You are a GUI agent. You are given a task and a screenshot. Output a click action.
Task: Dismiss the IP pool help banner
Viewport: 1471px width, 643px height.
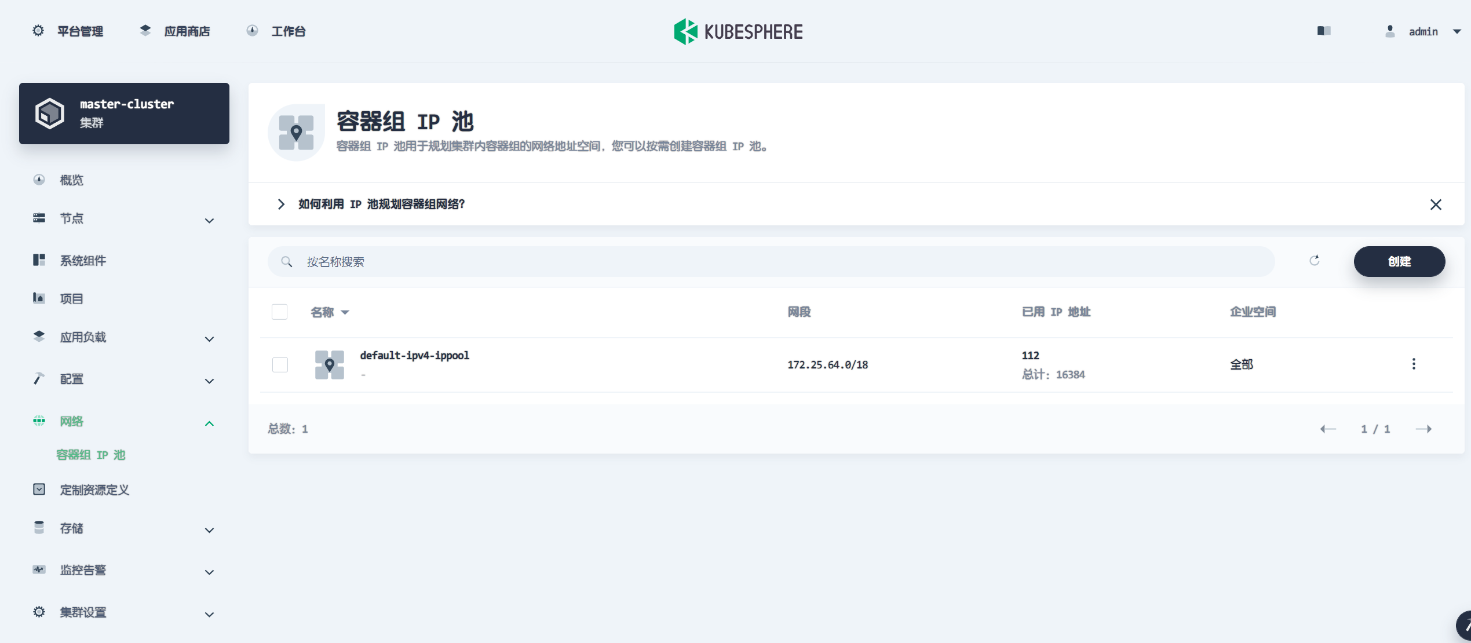tap(1435, 204)
